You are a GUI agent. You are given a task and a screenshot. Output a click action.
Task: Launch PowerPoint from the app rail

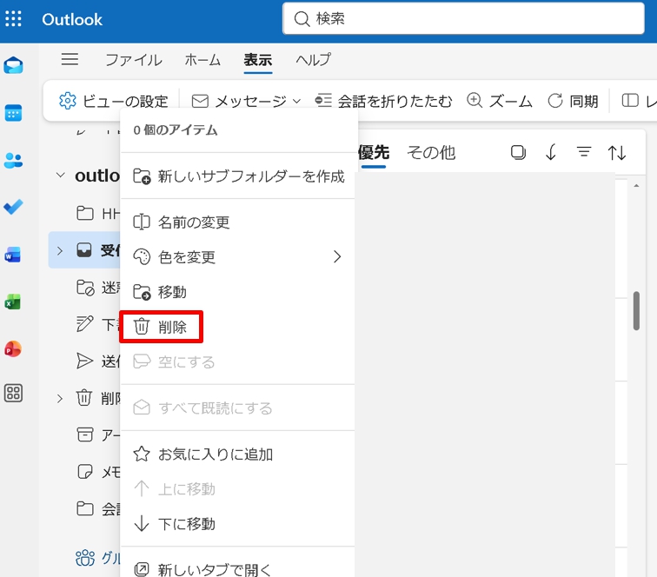tap(14, 348)
